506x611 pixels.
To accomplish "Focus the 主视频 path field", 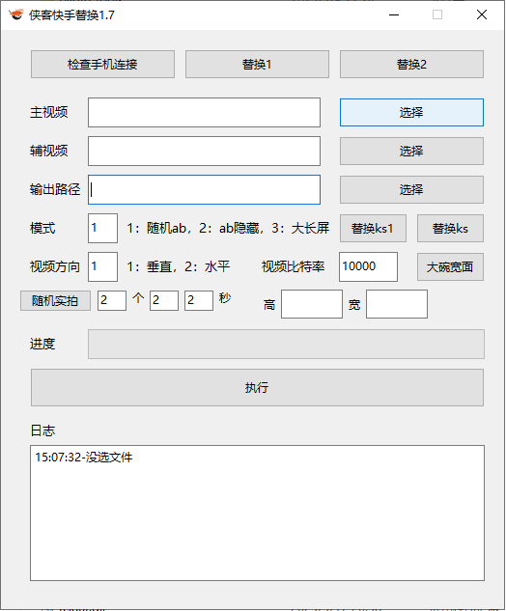I will click(205, 112).
